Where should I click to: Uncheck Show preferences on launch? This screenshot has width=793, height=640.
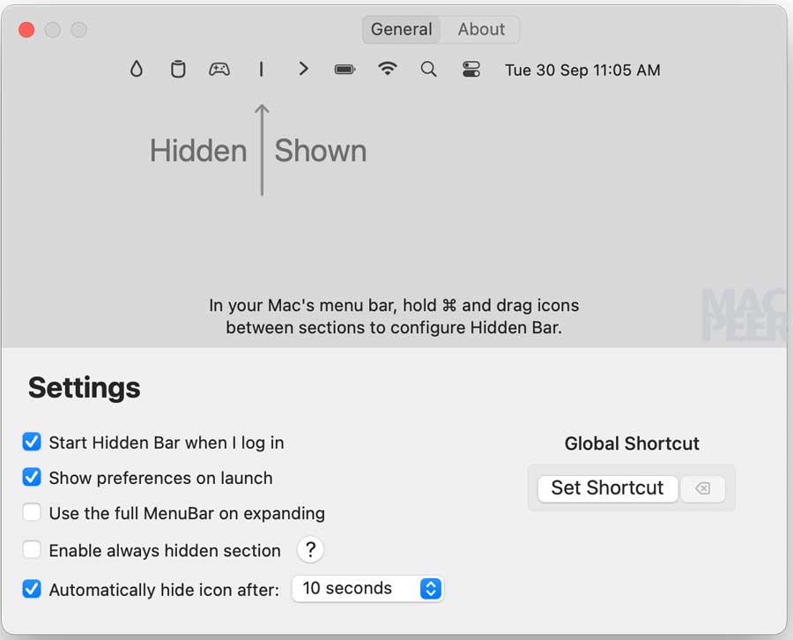(x=32, y=477)
